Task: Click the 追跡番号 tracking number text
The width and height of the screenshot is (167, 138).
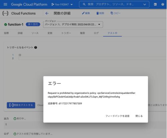Action: (65, 104)
